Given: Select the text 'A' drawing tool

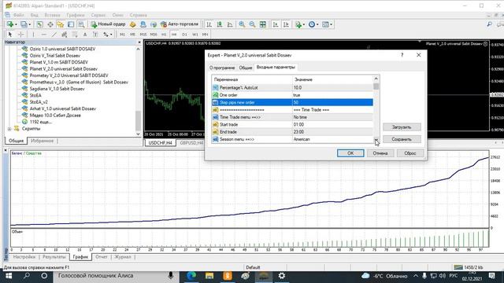Looking at the screenshot, I should [x=85, y=35].
